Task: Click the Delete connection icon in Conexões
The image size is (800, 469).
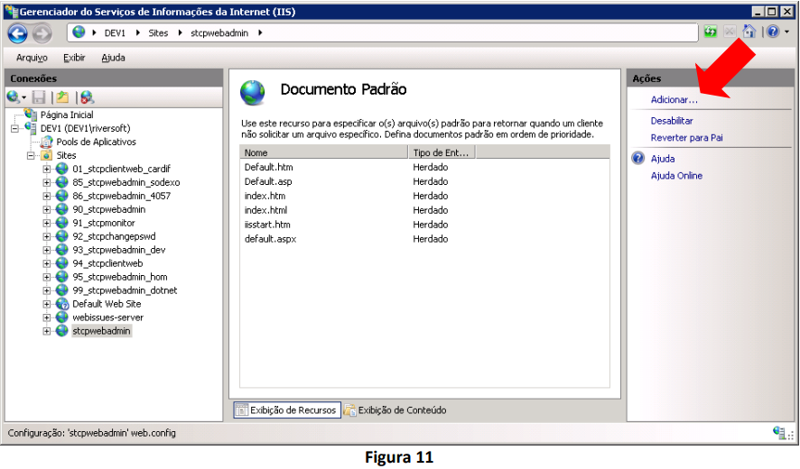Action: click(x=88, y=97)
